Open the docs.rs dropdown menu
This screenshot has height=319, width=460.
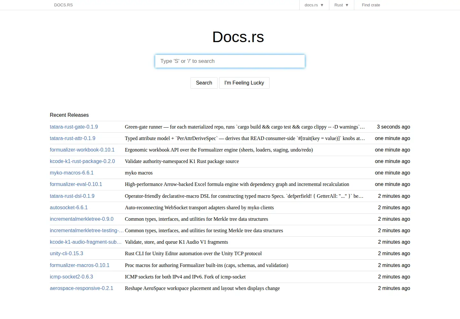(x=314, y=5)
